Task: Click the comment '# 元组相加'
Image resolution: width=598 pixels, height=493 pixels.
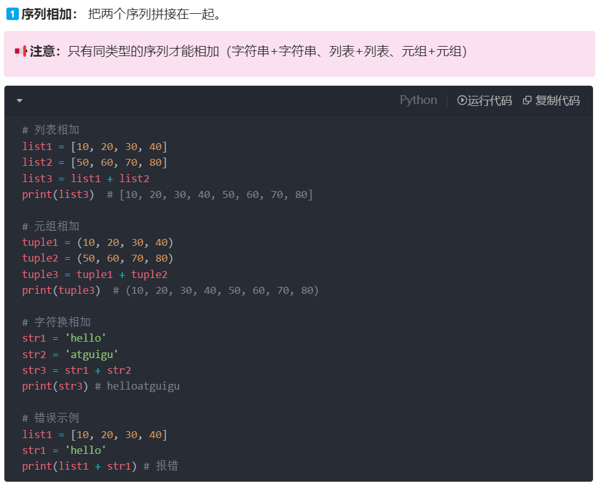Action: [x=50, y=226]
